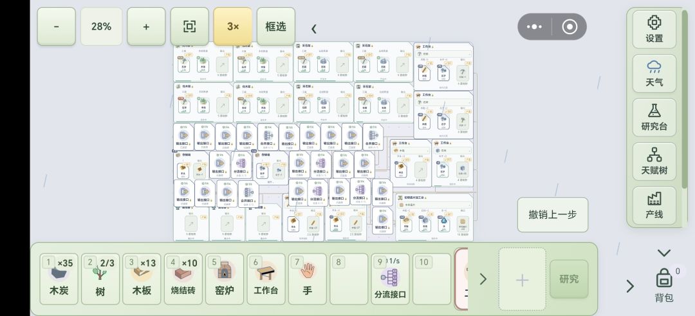This screenshot has height=316, width=695.
Task: Open the 天气 weather panel
Action: tap(654, 73)
